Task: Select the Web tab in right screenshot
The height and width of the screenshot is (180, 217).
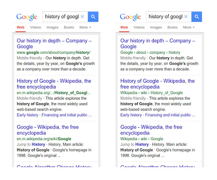Action: click(124, 28)
